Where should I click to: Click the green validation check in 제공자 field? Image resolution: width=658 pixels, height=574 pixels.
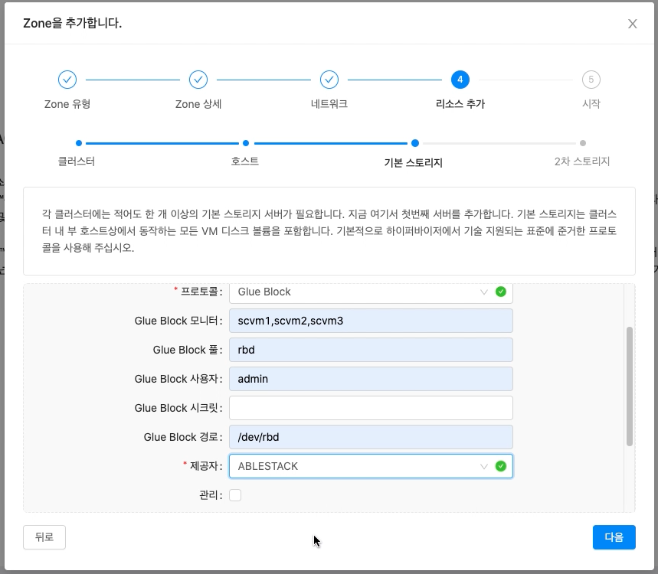click(x=502, y=465)
